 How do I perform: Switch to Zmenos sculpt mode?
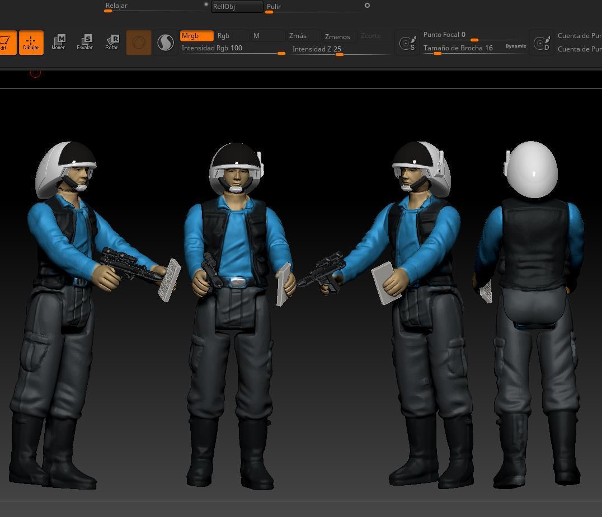[339, 36]
